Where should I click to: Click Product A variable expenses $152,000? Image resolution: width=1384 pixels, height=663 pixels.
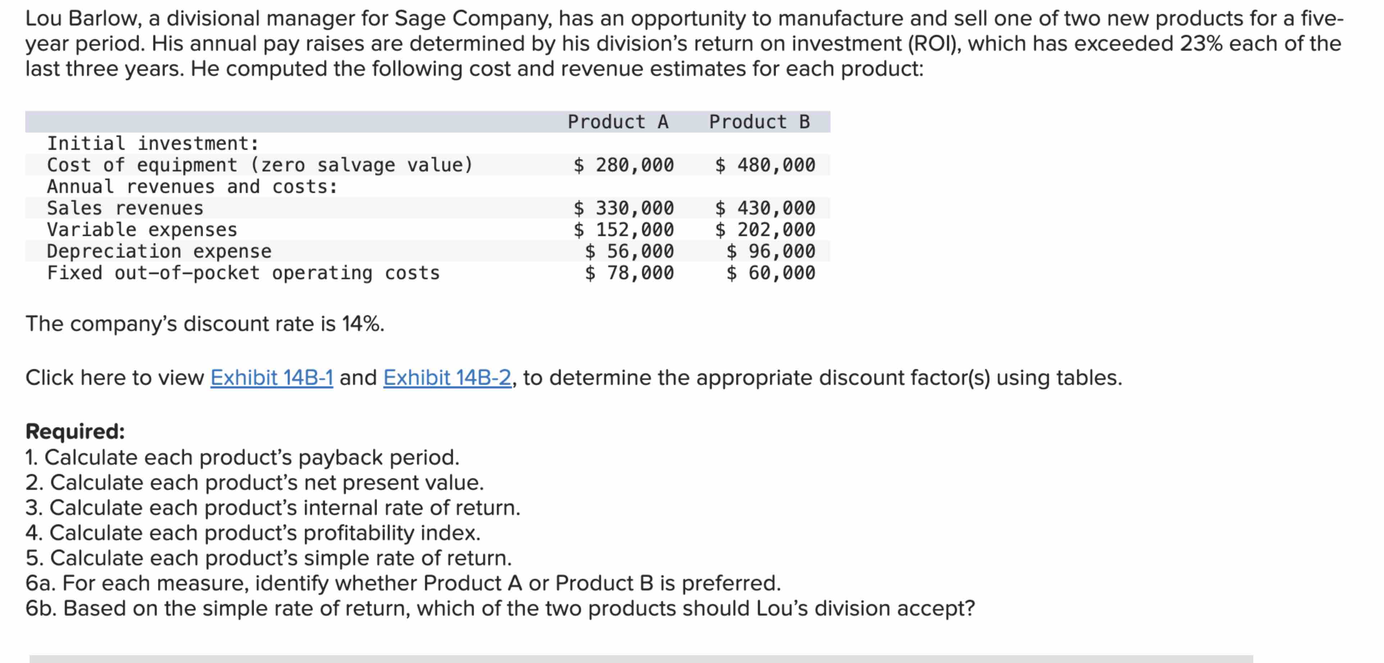coord(623,229)
